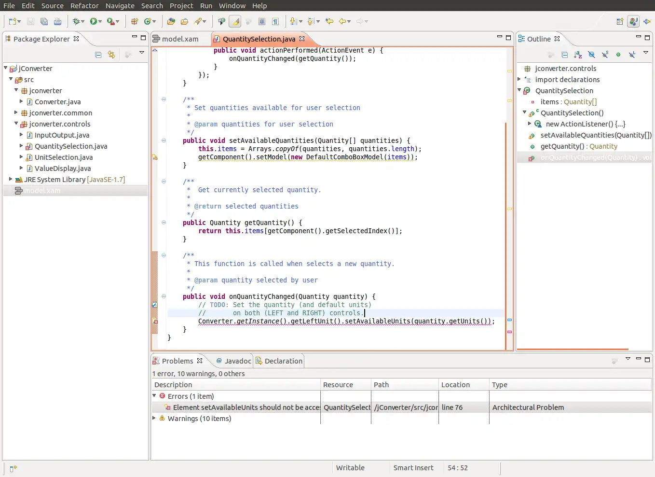
Task: Expand the JRE System Library node
Action: 11,179
